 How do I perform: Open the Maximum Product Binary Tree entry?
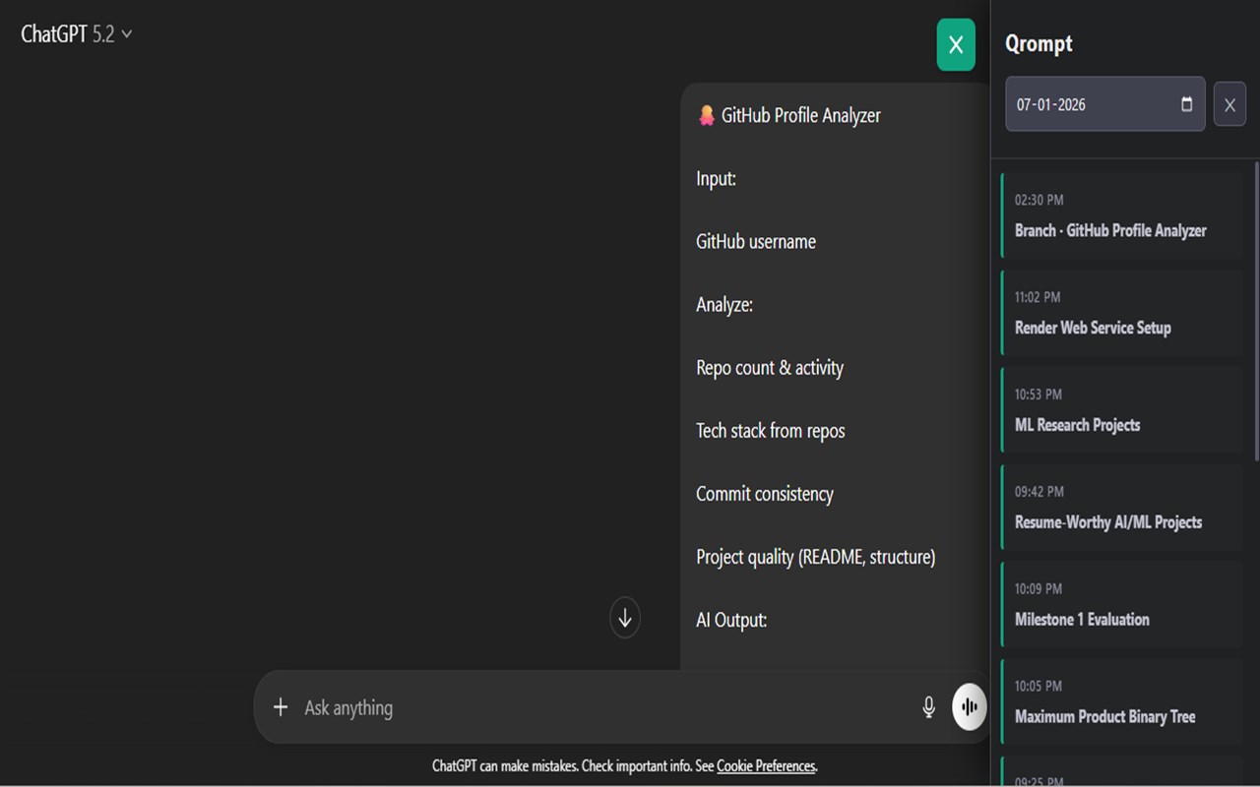pos(1122,702)
